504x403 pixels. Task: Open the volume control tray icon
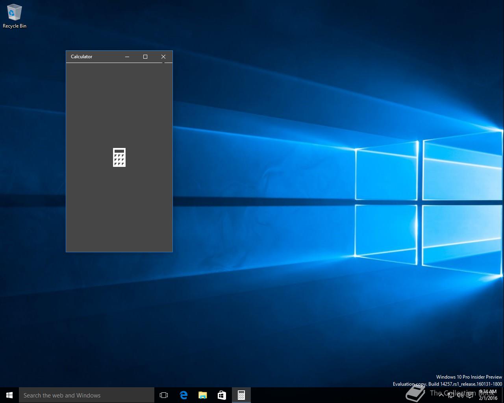pyautogui.click(x=460, y=395)
